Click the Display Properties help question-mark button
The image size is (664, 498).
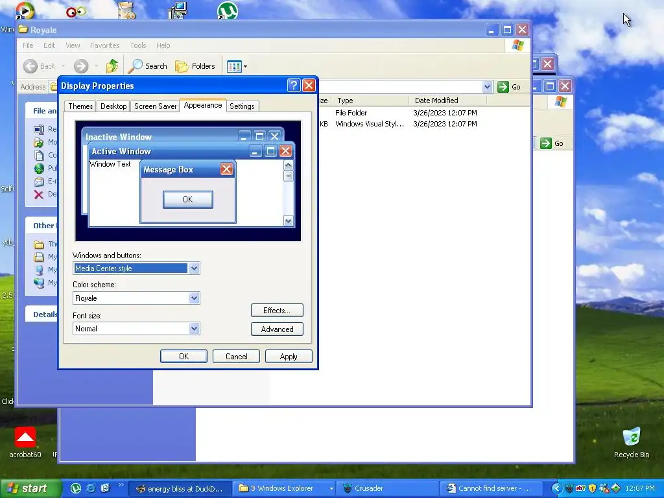294,86
